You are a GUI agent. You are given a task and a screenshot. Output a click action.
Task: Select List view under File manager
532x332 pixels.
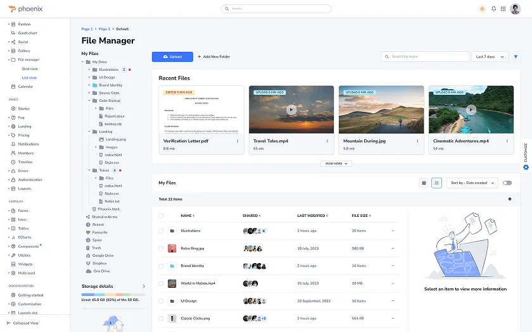tap(29, 78)
